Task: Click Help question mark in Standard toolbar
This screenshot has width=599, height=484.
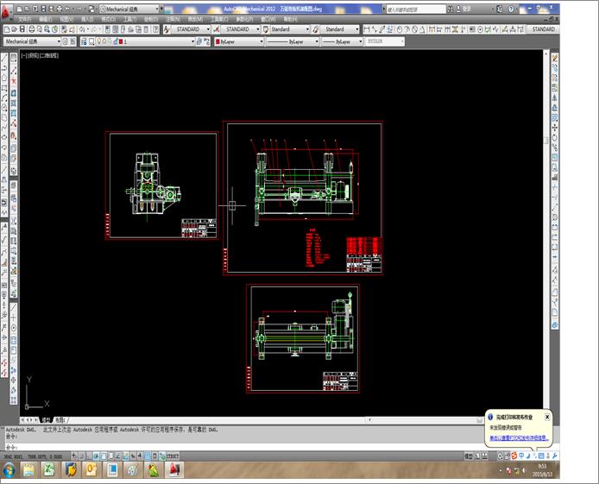Action: tap(155, 29)
